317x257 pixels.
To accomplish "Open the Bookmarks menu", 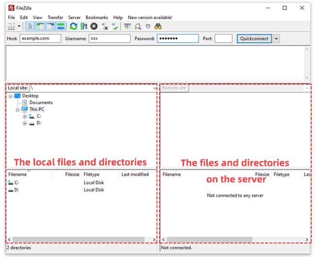I will tap(97, 17).
